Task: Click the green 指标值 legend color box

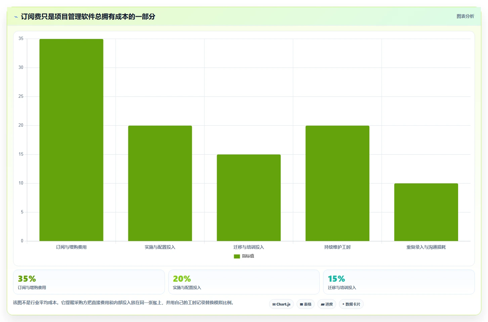Action: click(237, 256)
